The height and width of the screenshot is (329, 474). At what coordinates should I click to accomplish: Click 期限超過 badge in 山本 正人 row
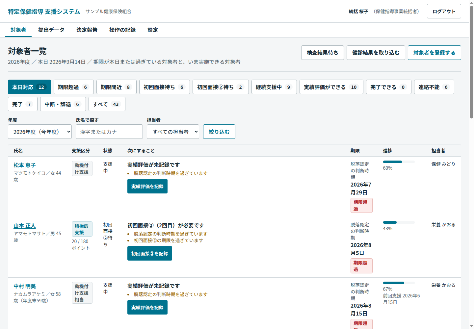coord(361,266)
